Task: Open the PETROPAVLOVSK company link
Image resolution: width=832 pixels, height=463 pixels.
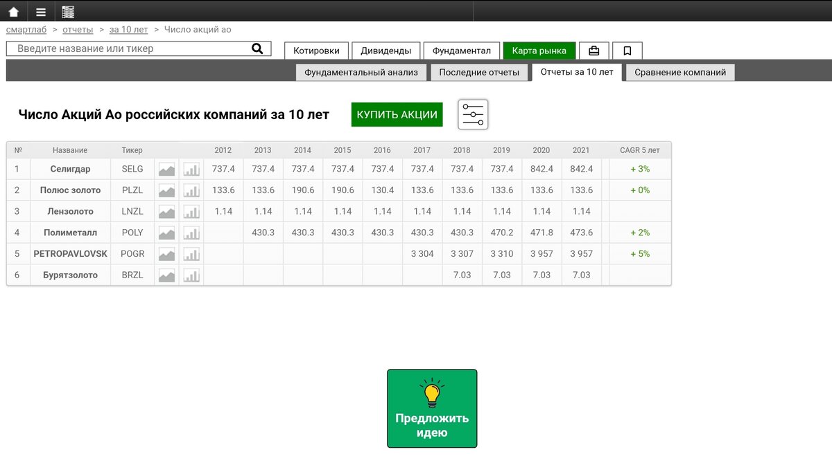Action: click(70, 254)
